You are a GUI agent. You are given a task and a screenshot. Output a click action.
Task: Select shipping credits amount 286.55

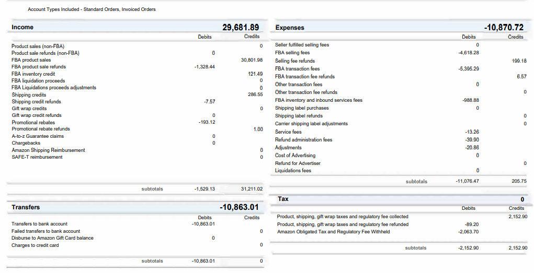point(255,94)
